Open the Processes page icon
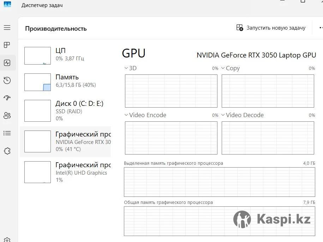 (7, 45)
